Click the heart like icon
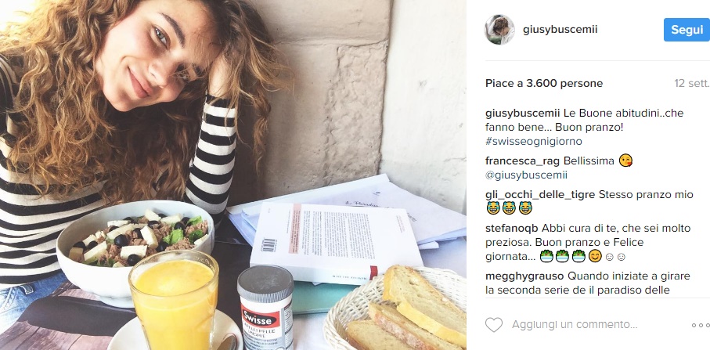This screenshot has width=710, height=350. point(494,325)
